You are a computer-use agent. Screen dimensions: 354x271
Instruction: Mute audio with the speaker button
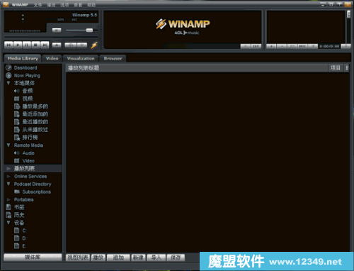tap(57, 30)
